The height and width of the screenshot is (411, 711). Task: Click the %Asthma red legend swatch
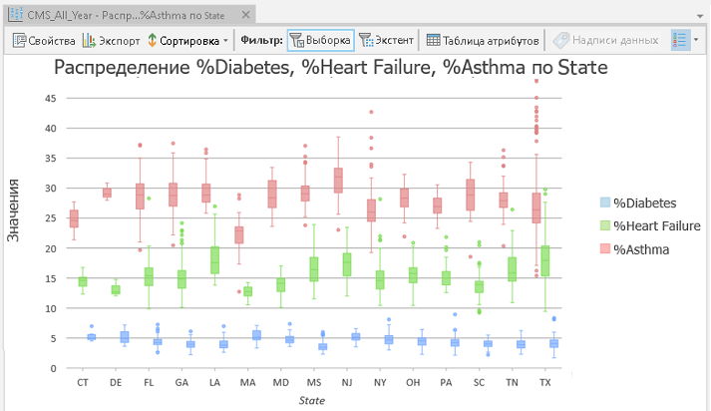click(602, 249)
